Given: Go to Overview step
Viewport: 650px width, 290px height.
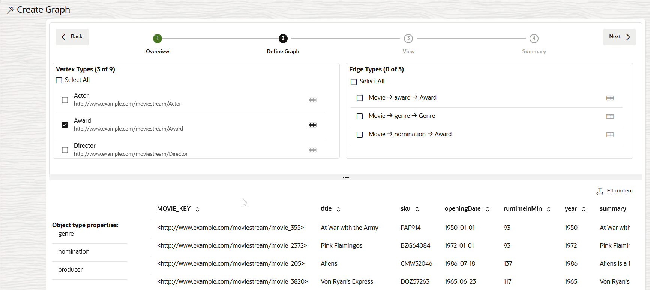Looking at the screenshot, I should 158,38.
